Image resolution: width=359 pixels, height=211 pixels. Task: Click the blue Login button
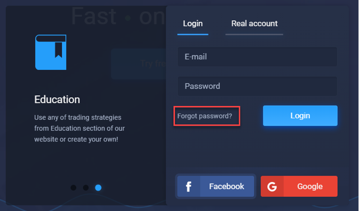[300, 116]
